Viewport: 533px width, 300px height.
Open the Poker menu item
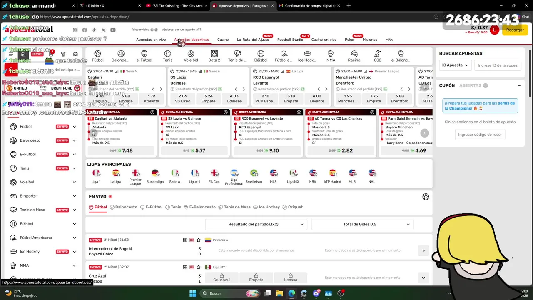[x=349, y=40]
